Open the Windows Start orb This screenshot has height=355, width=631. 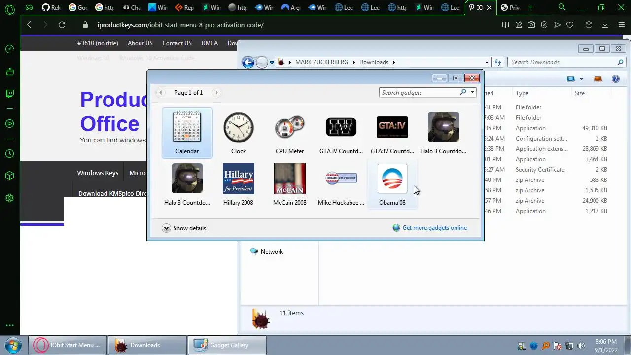point(13,345)
